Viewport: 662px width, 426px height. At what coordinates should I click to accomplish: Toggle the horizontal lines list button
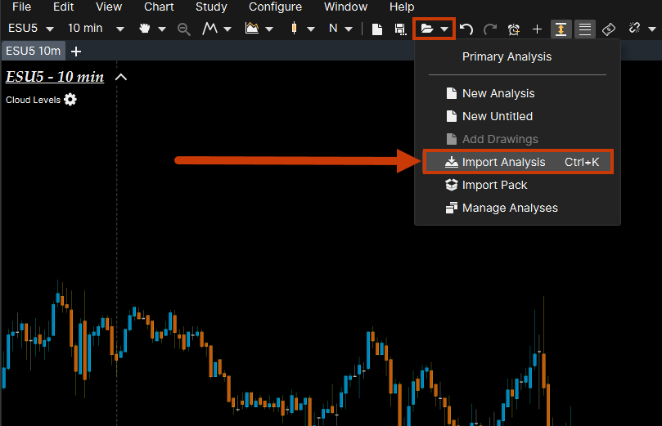(584, 29)
